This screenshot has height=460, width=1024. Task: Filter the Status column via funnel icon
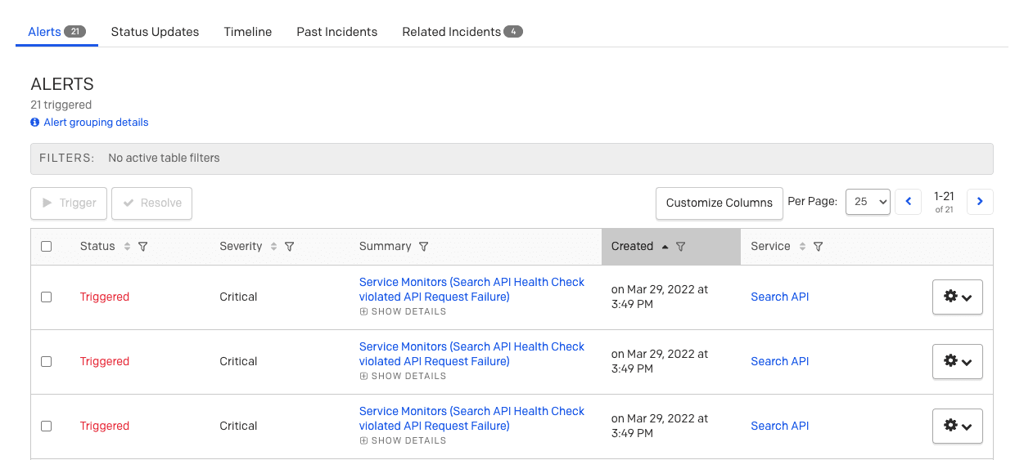coord(143,247)
